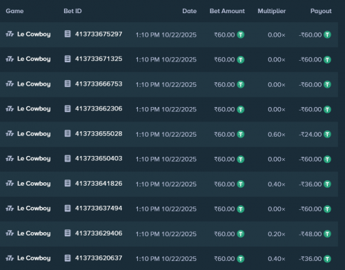Click slots icon in row of bet 413733629406

[10, 233]
